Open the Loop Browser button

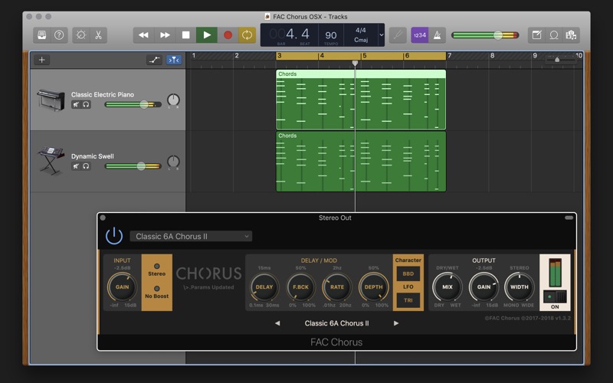coord(554,35)
